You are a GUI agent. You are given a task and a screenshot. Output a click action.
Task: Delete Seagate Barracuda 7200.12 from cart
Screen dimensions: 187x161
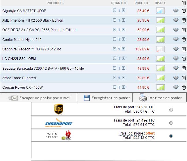coord(184,68)
